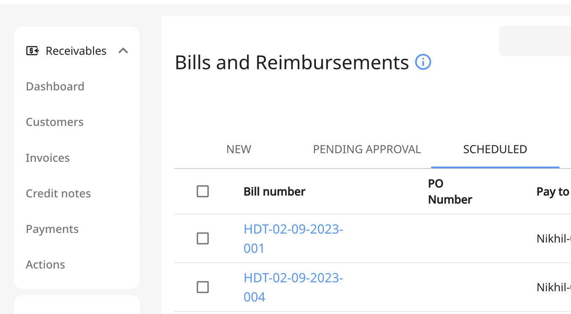Click the Pay to column header
This screenshot has width=571, height=314.
coord(553,191)
